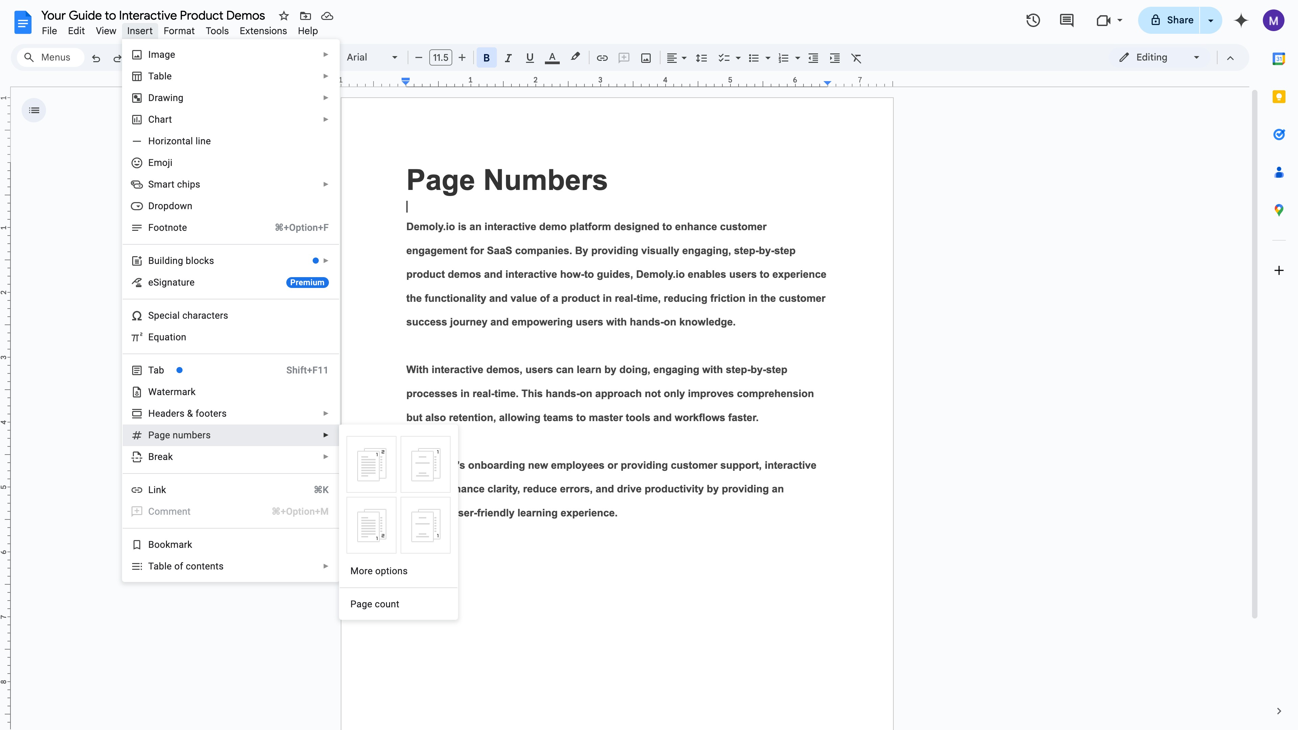Increase font size plus button

(x=461, y=58)
